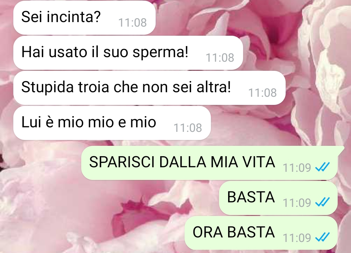Click the timestamp on 'Hai usato il suo sperma!'
This screenshot has height=253, width=351.
click(x=220, y=58)
